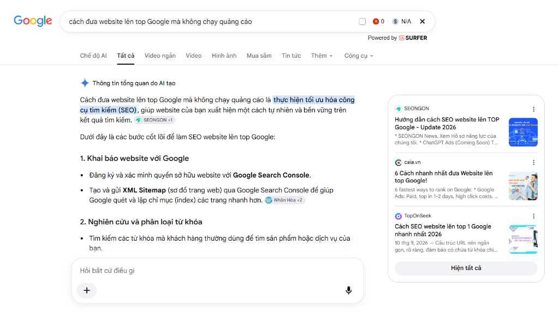
Task: Clear the search query with the X icon
Action: coord(423,21)
